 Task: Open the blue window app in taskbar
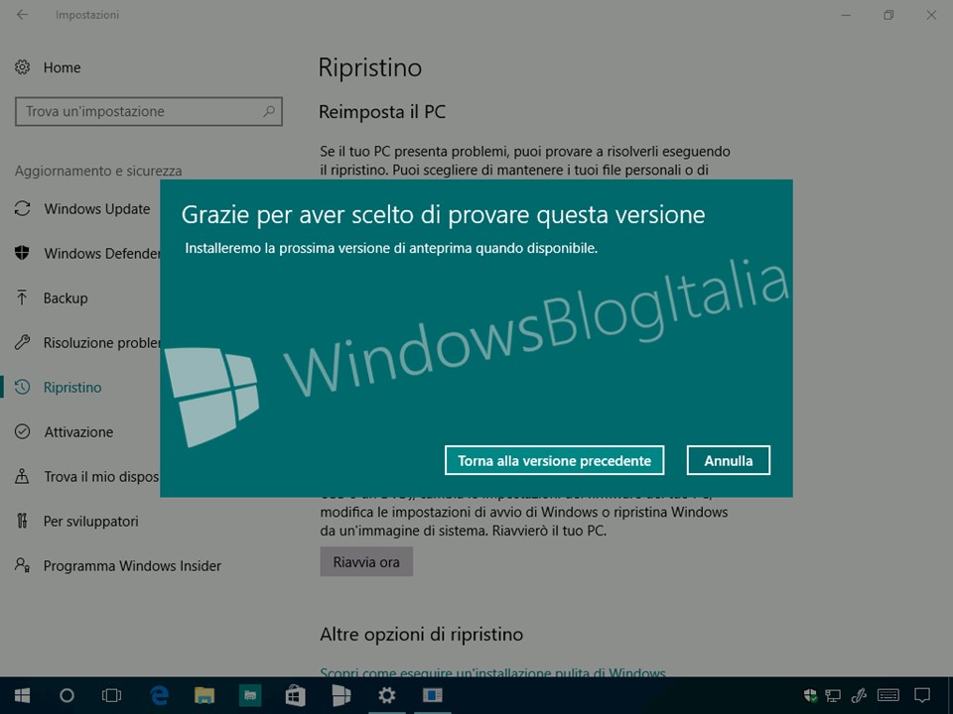(x=432, y=695)
